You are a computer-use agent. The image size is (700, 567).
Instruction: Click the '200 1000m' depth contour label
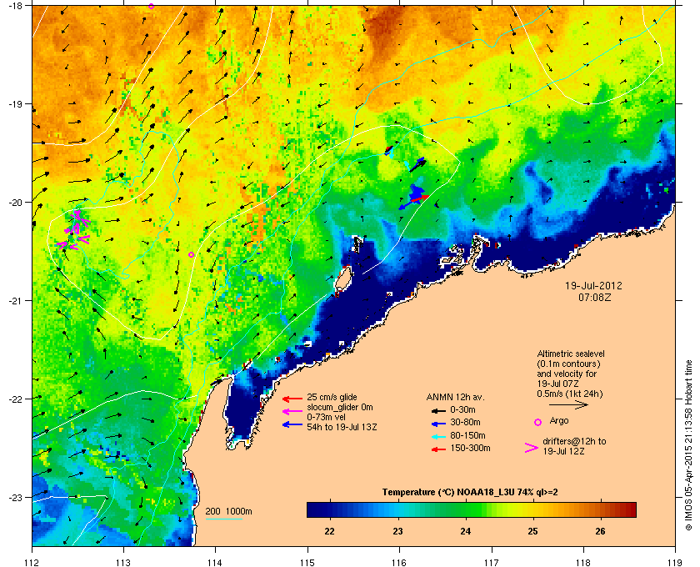[x=228, y=511]
